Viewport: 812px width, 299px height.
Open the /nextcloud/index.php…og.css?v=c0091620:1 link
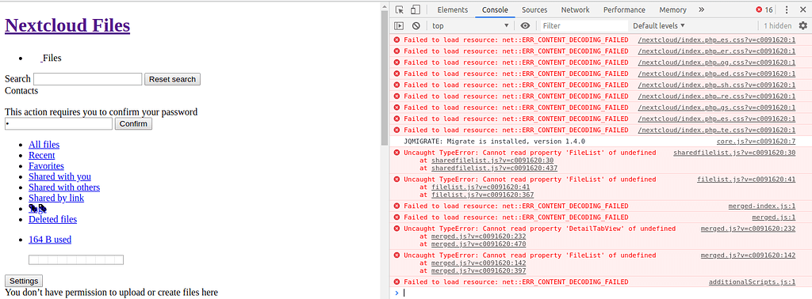tap(717, 62)
